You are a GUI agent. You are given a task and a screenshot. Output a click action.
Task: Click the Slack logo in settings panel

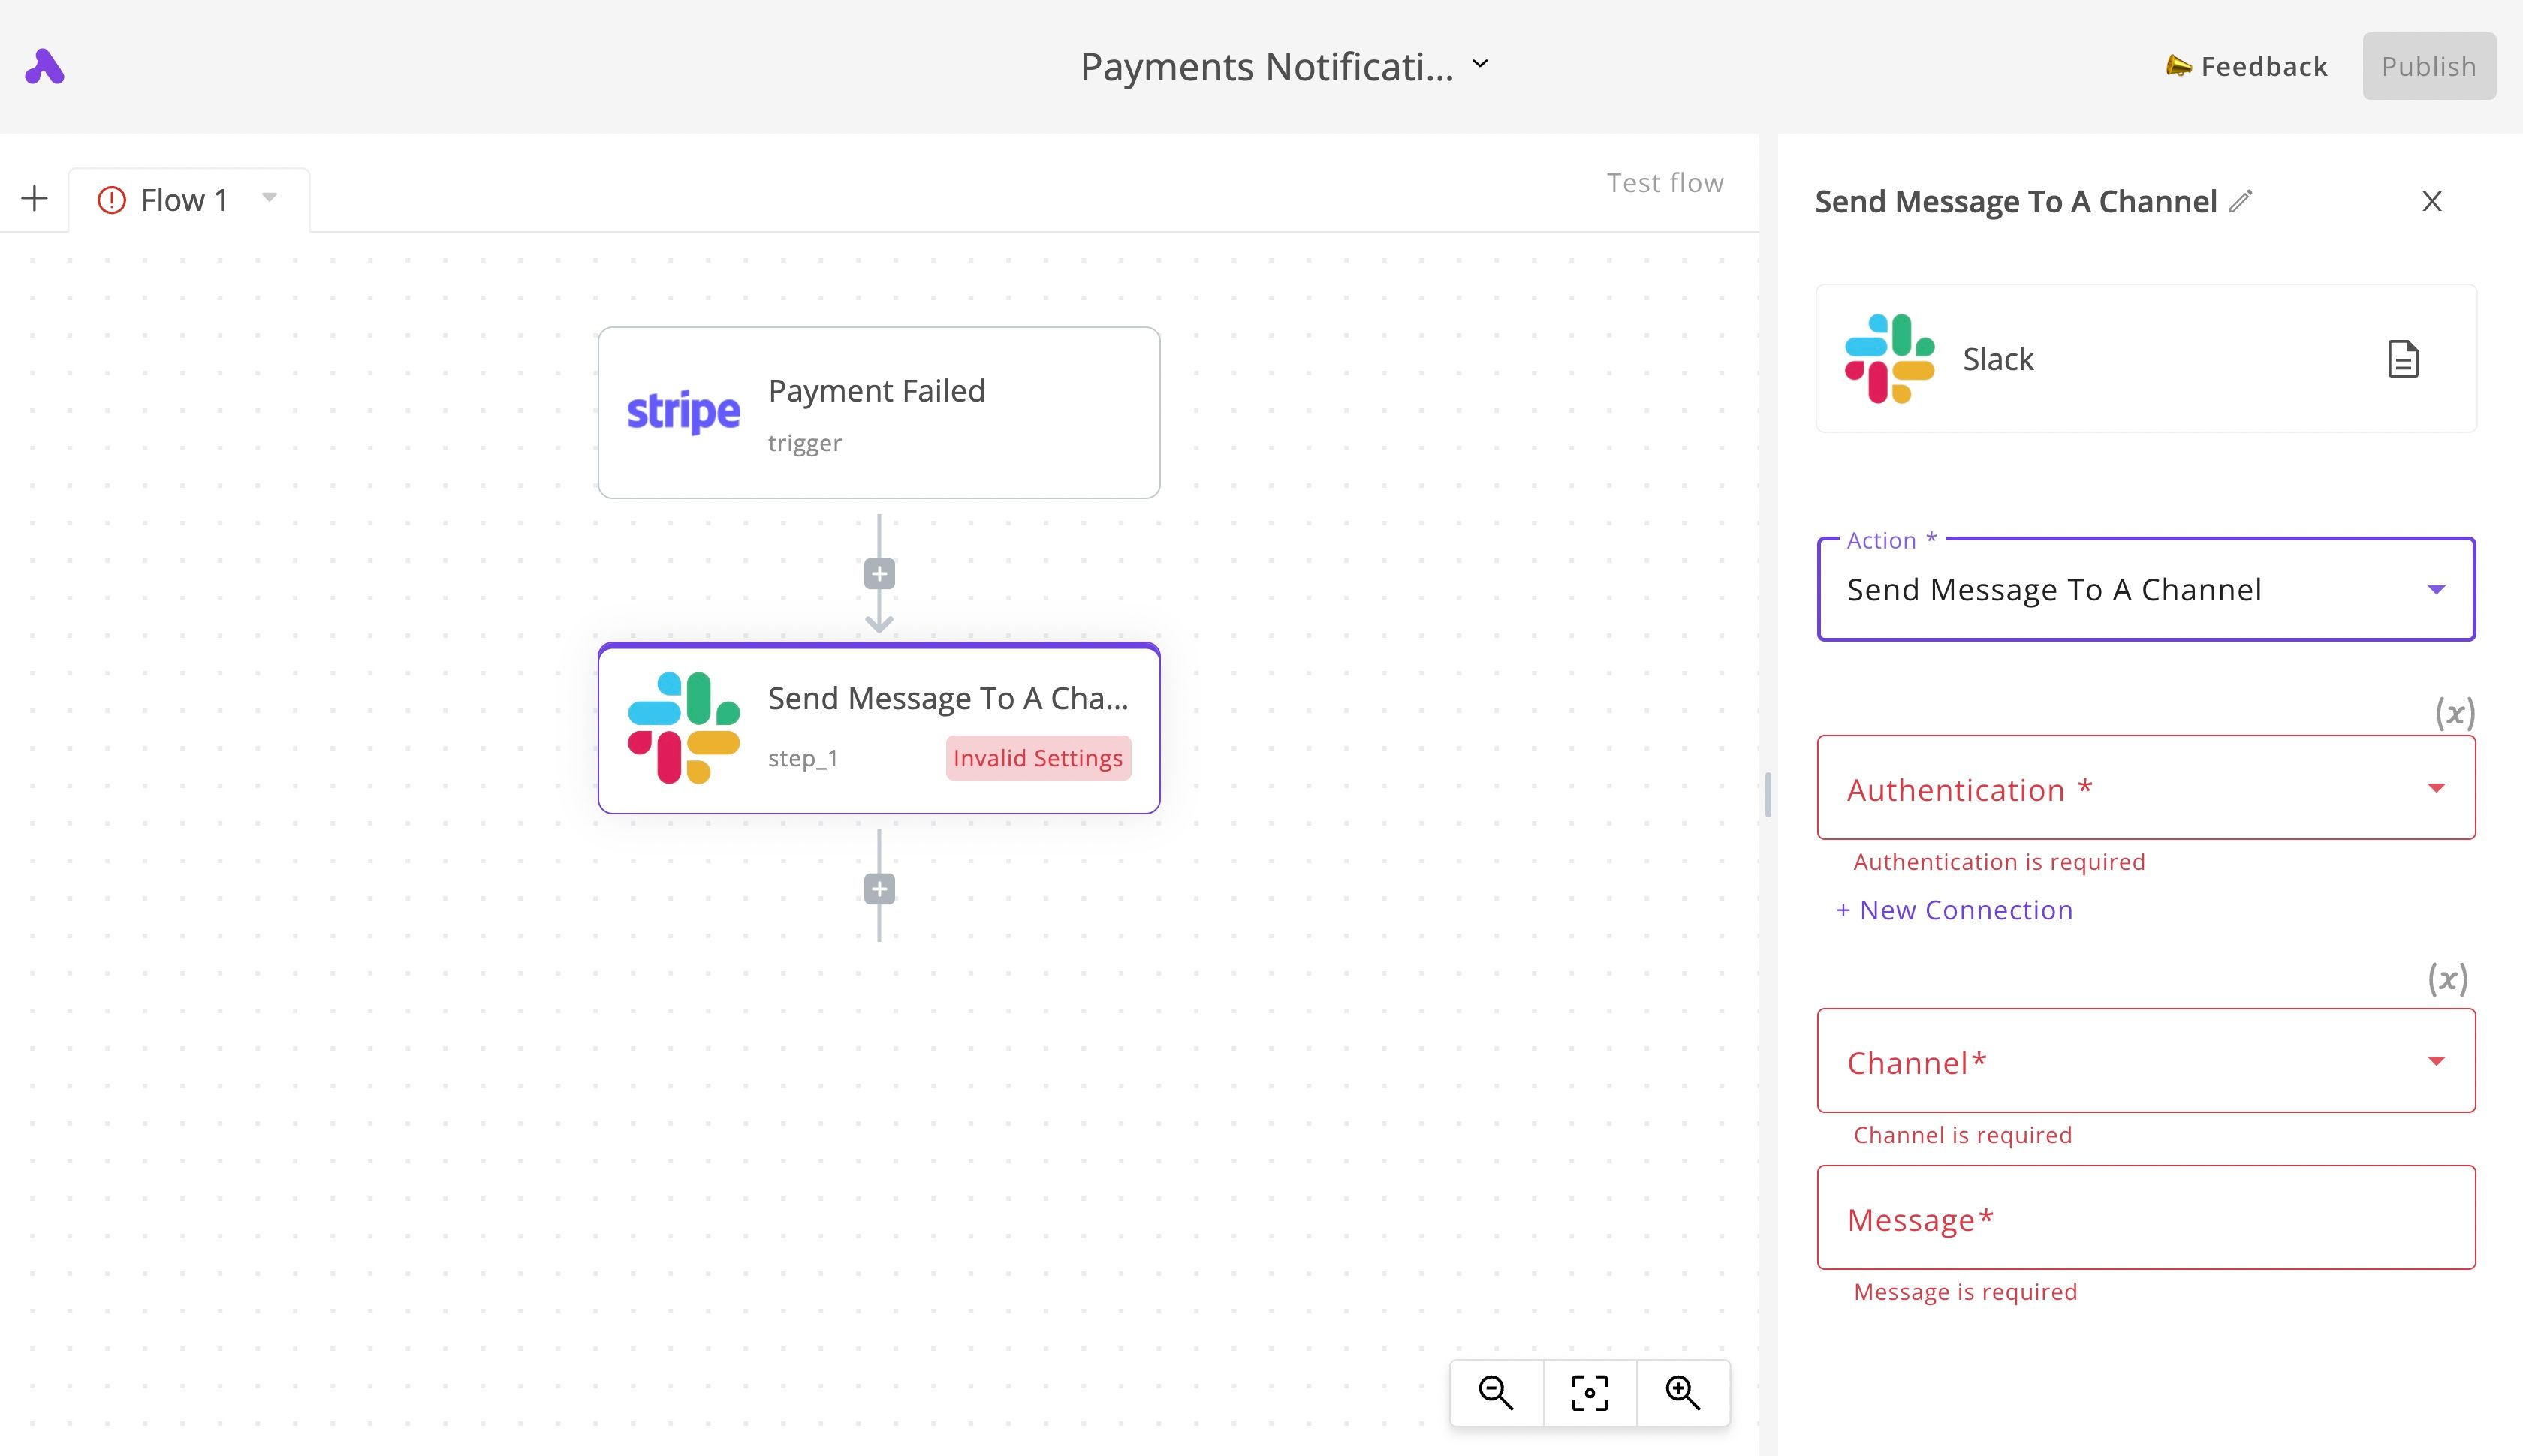(1888, 358)
